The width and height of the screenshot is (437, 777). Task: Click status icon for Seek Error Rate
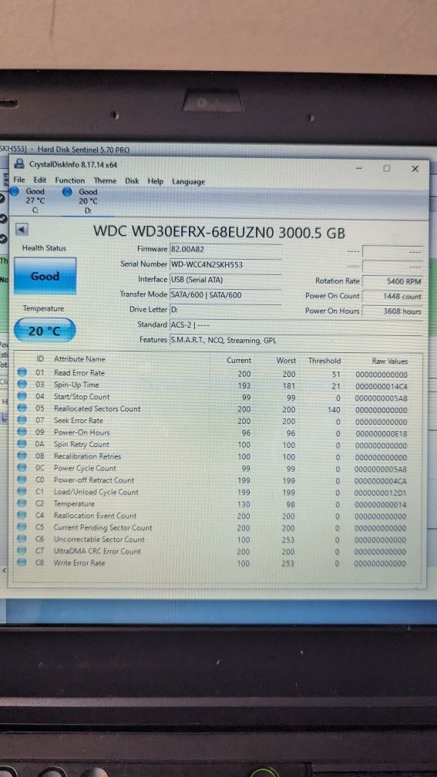[22, 419]
